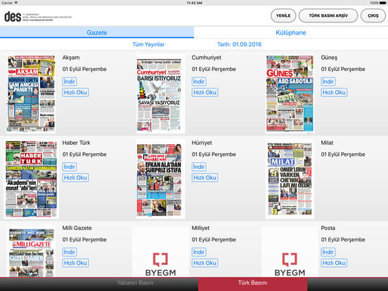
Task: Tap the Cumhuriyet newspaper title
Action: click(x=207, y=58)
